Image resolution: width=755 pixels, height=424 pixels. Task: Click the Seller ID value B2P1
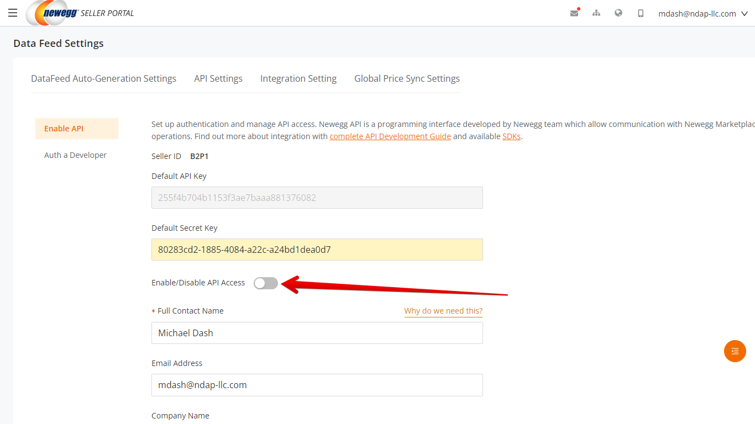[200, 156]
